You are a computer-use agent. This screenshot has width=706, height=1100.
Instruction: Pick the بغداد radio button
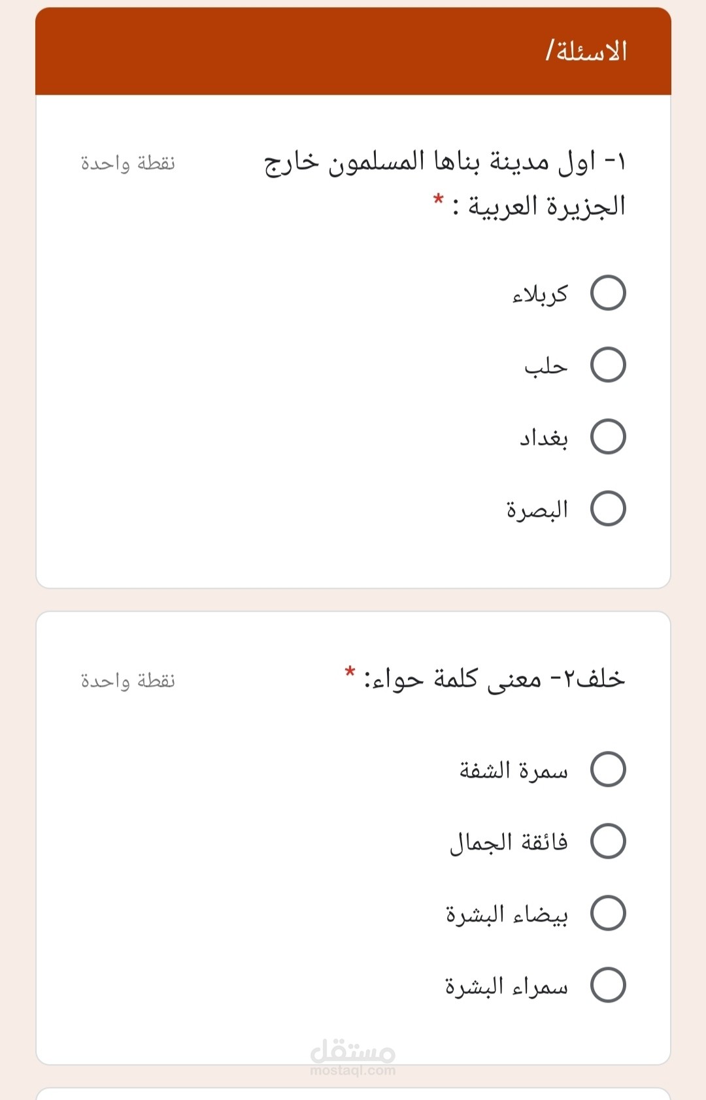pos(608,437)
